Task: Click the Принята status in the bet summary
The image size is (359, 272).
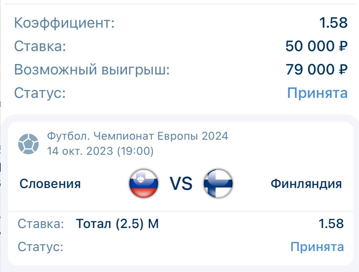Action: [x=317, y=93]
